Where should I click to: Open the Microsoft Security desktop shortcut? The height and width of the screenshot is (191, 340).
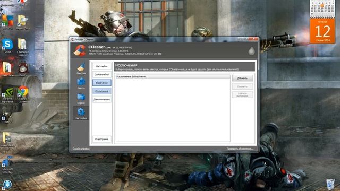[7, 164]
